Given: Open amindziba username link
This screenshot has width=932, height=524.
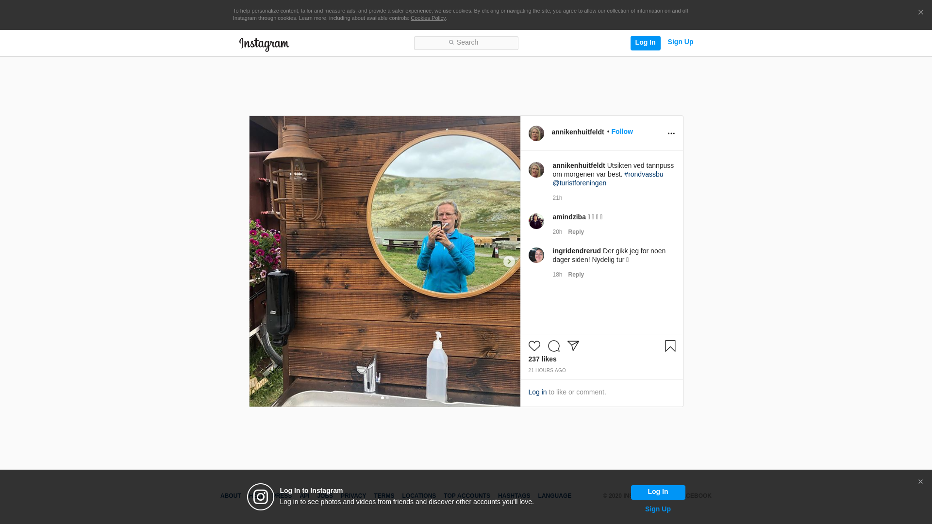Looking at the screenshot, I should (569, 217).
